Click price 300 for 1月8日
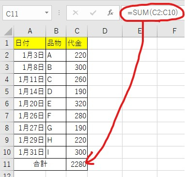Screen dimensions: 185x177 click(x=77, y=67)
